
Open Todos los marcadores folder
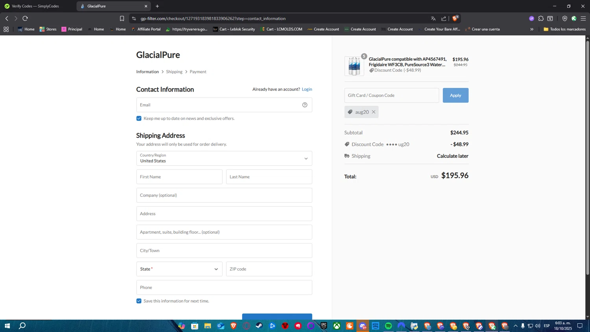[x=564, y=29]
